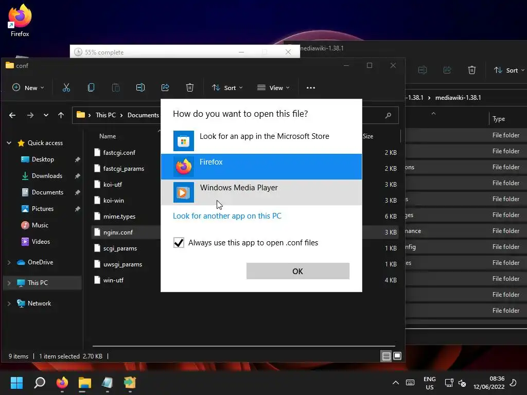Select the fastcgi.conf file

[x=119, y=152]
